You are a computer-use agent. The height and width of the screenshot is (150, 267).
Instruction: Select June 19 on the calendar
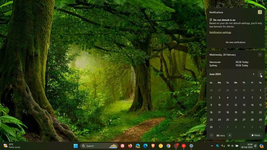[236, 112]
